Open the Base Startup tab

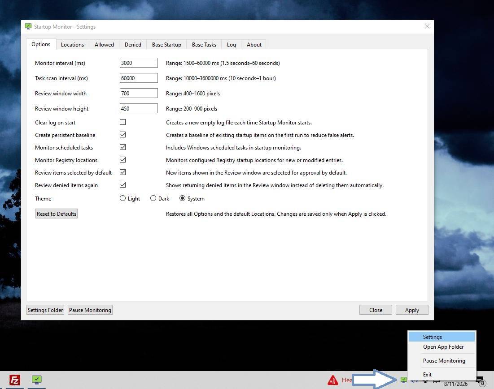pyautogui.click(x=166, y=45)
